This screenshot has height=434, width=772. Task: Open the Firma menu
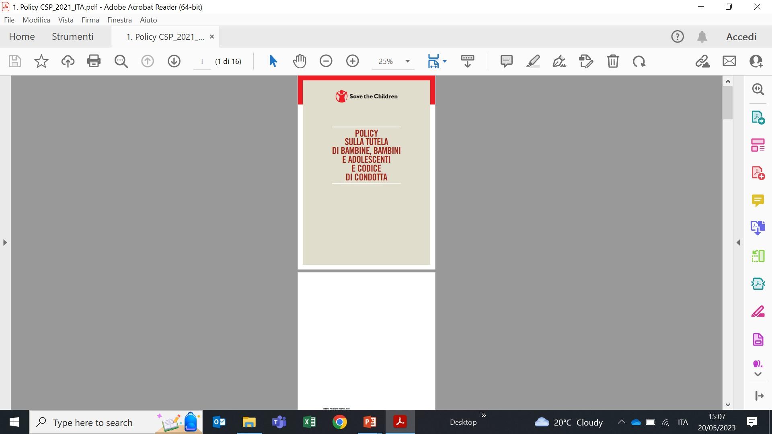[x=90, y=20]
